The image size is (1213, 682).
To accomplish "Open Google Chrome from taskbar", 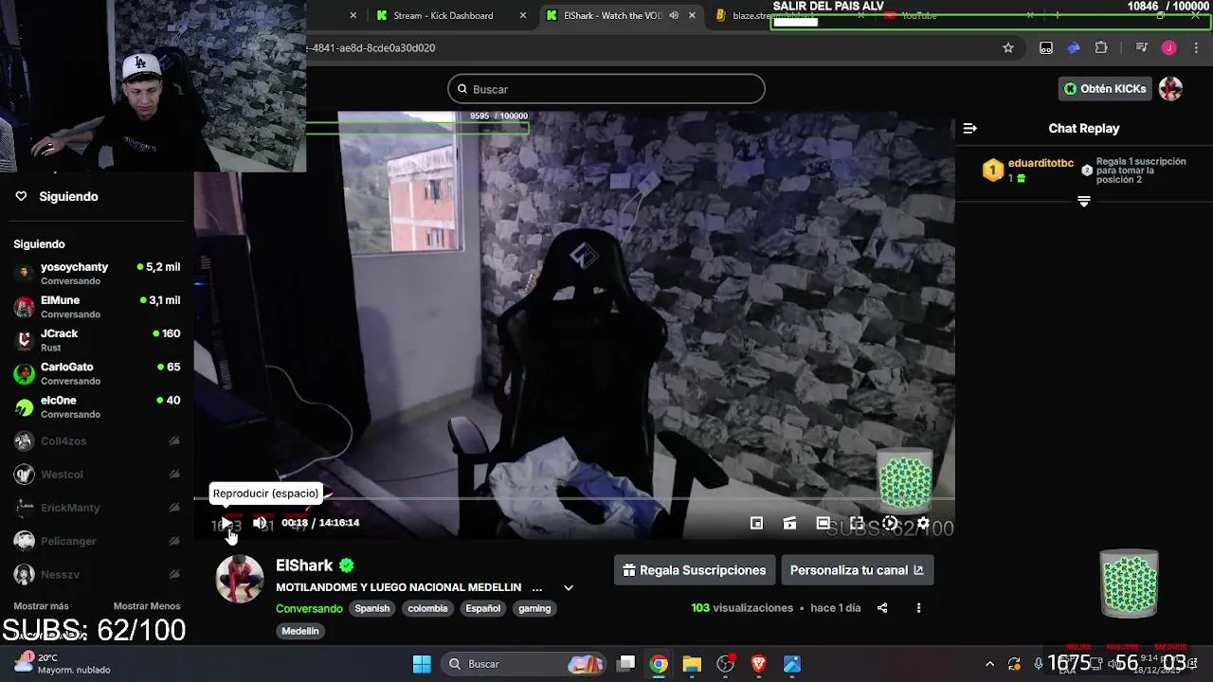I will (x=659, y=664).
